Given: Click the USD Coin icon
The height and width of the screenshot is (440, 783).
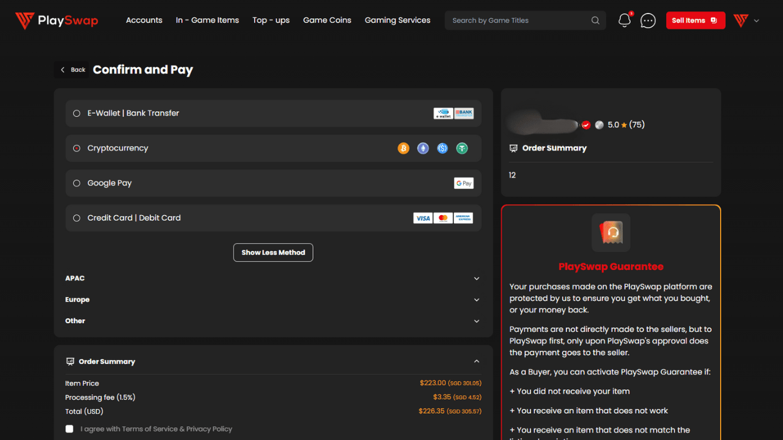Looking at the screenshot, I should pos(442,148).
